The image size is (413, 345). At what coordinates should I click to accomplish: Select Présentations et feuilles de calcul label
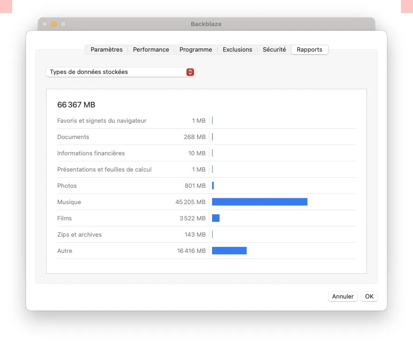(104, 170)
